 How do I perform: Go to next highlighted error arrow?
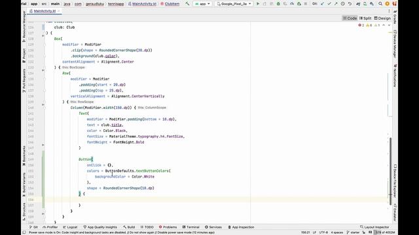[389, 25]
